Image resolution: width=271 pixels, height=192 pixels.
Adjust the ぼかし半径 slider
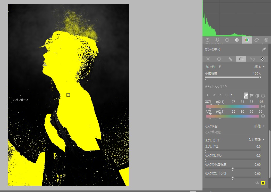(x=233, y=150)
